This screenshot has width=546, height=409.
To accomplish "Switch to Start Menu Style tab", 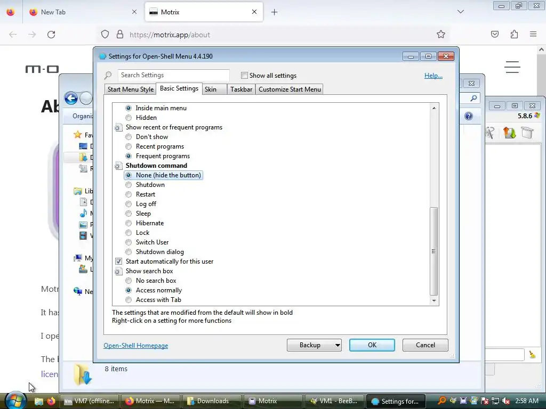I will (131, 89).
